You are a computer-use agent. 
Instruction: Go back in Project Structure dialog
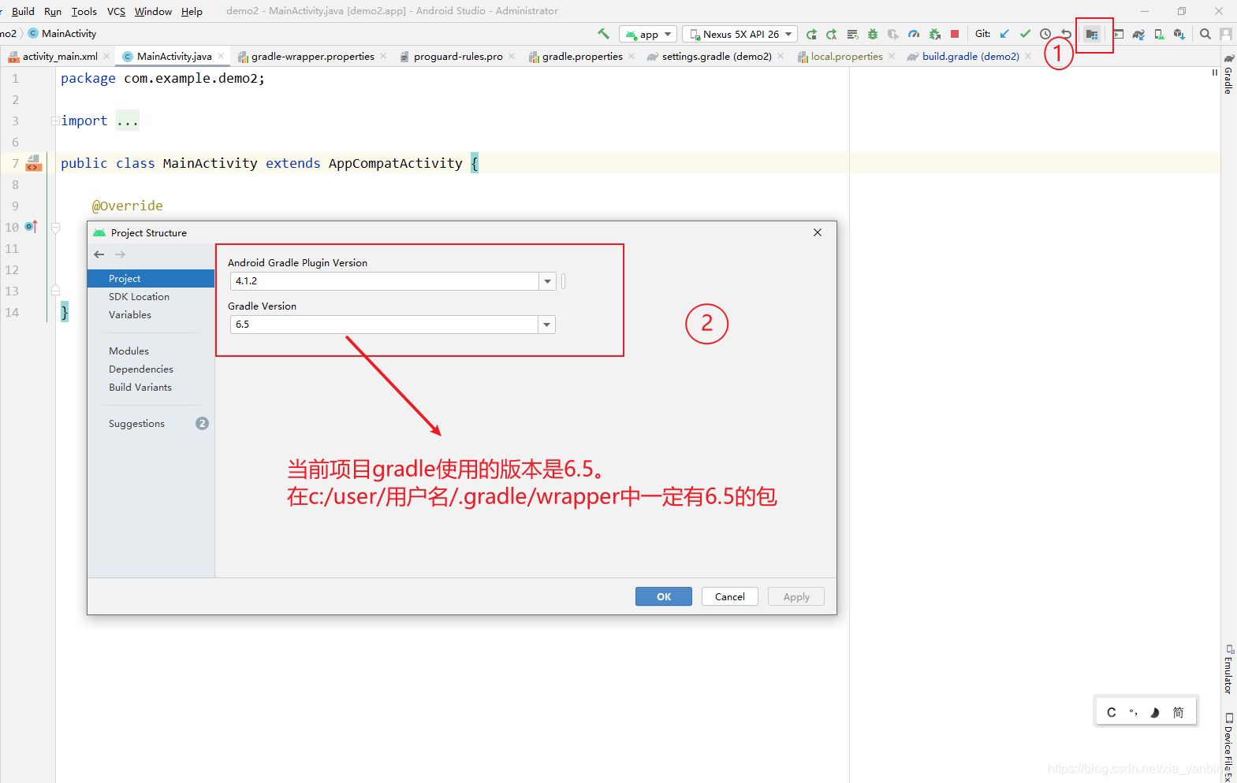pyautogui.click(x=99, y=254)
